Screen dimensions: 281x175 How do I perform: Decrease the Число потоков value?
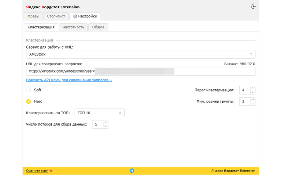[105, 126]
